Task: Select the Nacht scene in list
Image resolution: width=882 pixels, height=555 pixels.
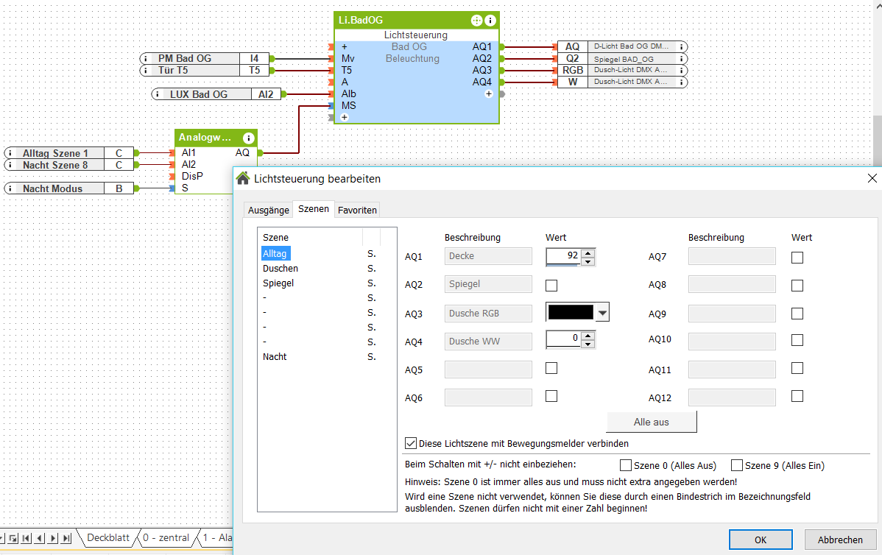Action: 275,357
